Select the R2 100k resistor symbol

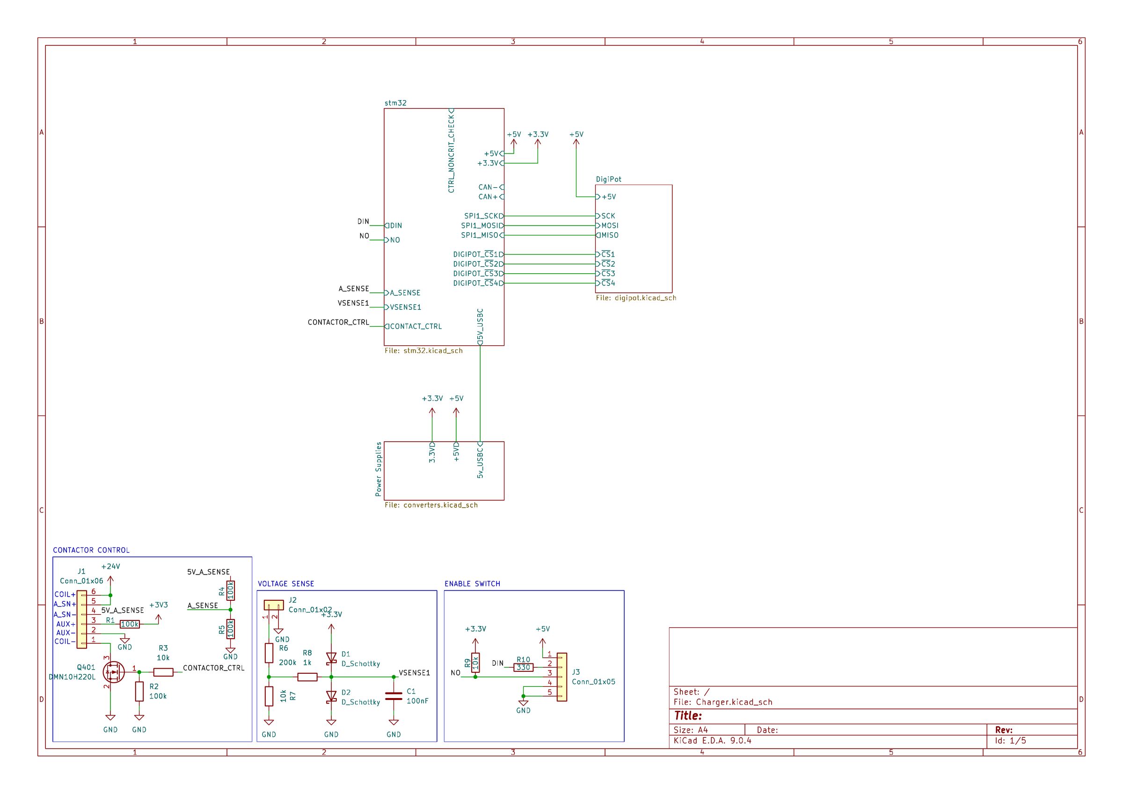pyautogui.click(x=139, y=691)
